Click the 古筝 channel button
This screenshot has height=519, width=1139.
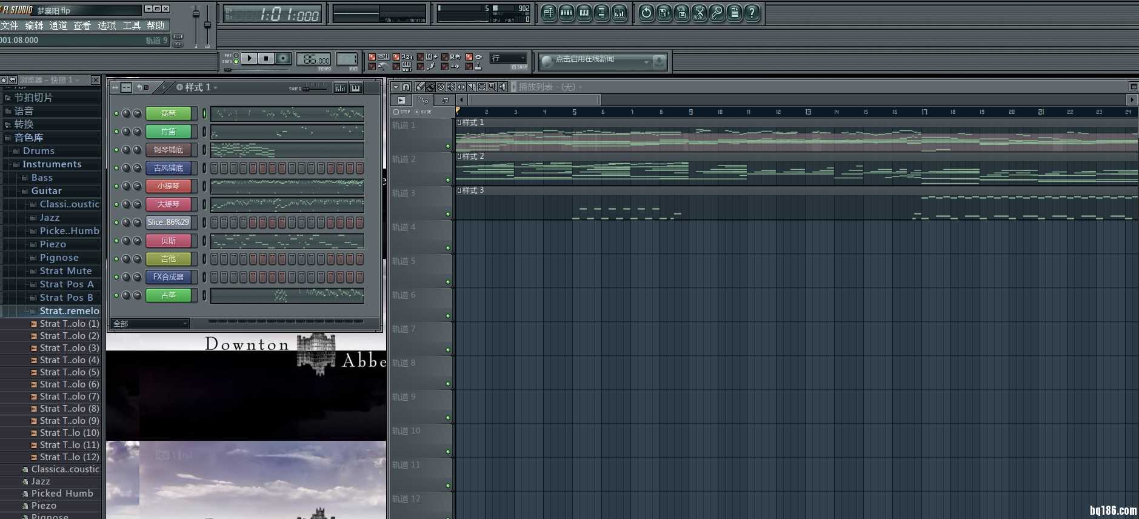click(169, 295)
